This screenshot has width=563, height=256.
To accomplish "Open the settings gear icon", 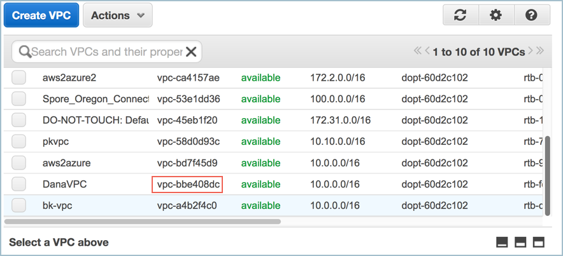I will [495, 15].
